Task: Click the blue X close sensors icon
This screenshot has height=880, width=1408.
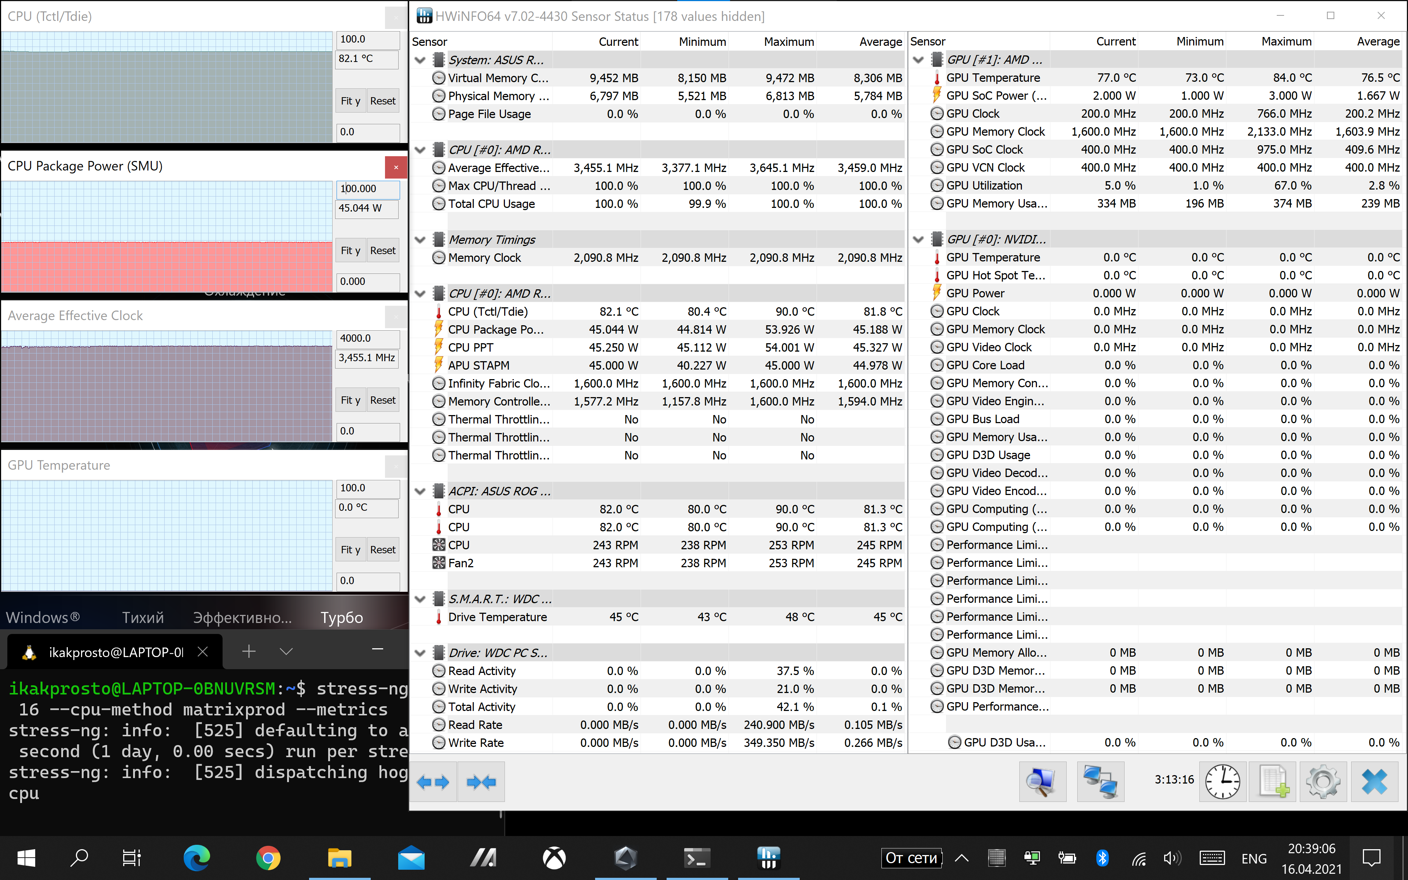Action: coord(1374,782)
